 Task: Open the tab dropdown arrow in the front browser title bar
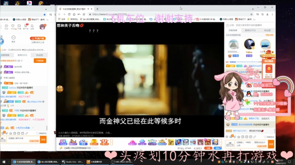[x=253, y=9]
